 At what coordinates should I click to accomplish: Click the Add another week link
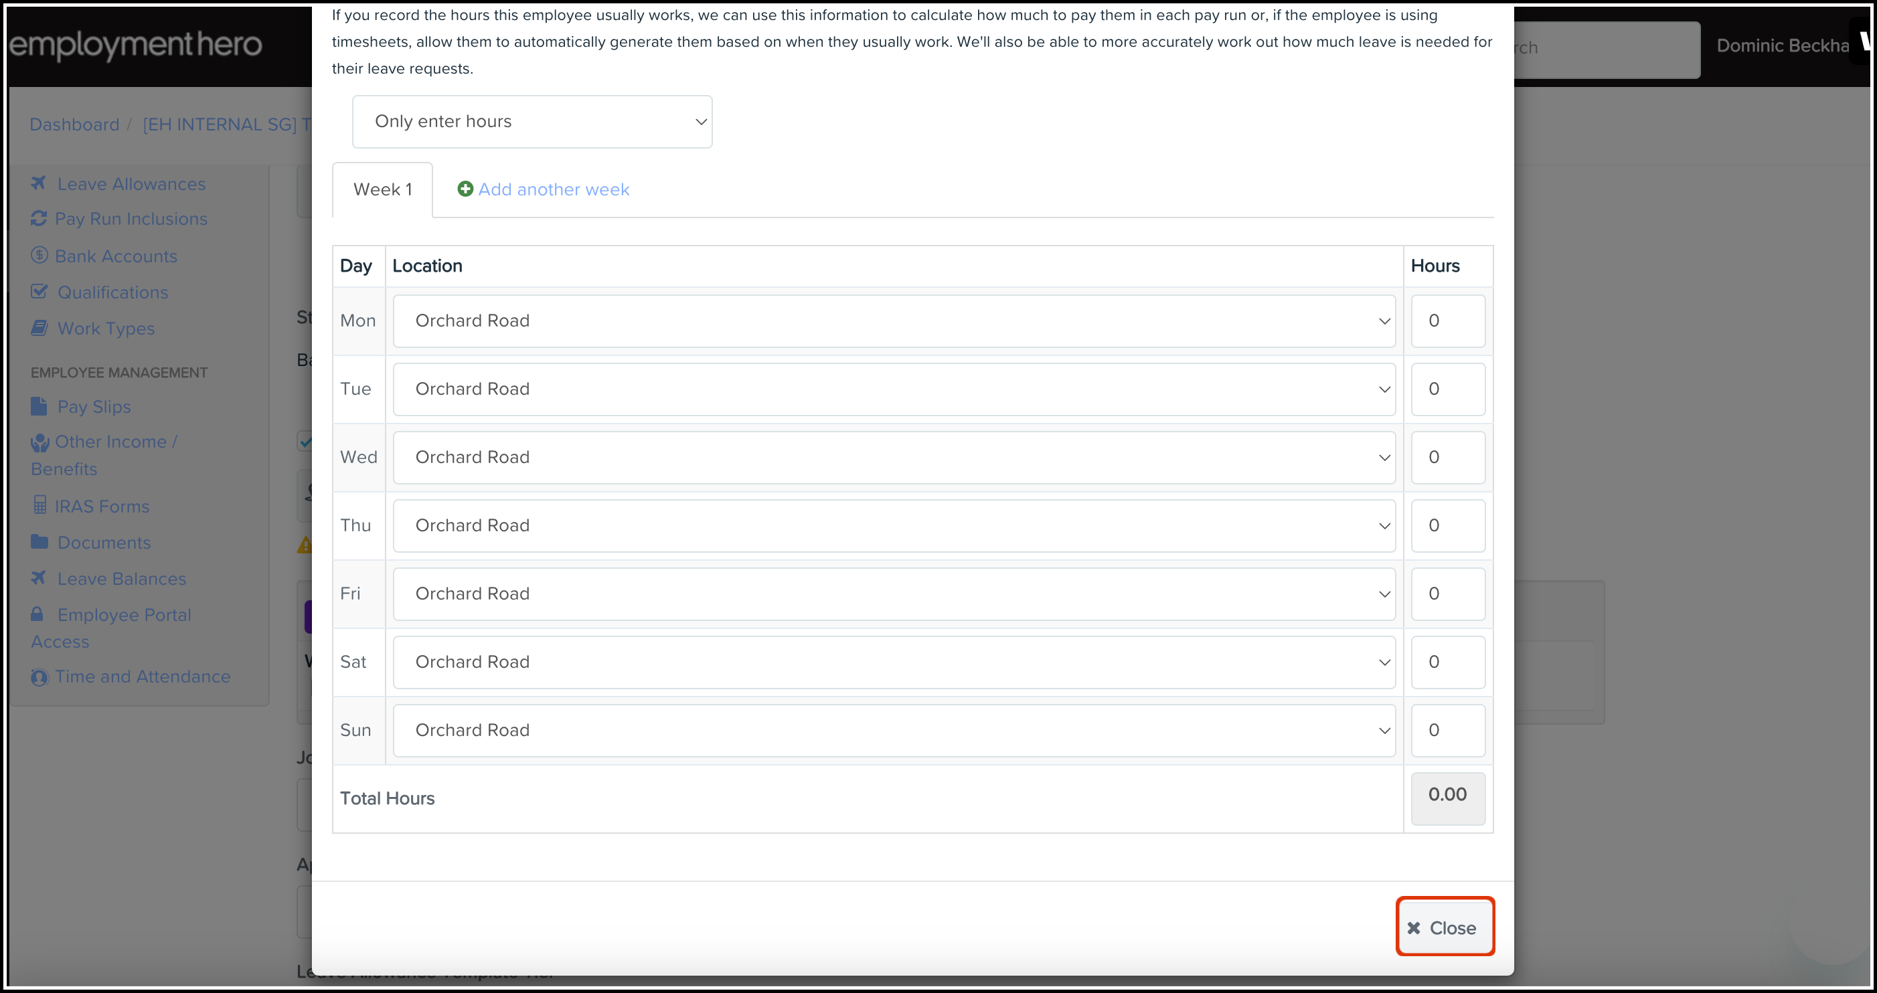coord(553,189)
